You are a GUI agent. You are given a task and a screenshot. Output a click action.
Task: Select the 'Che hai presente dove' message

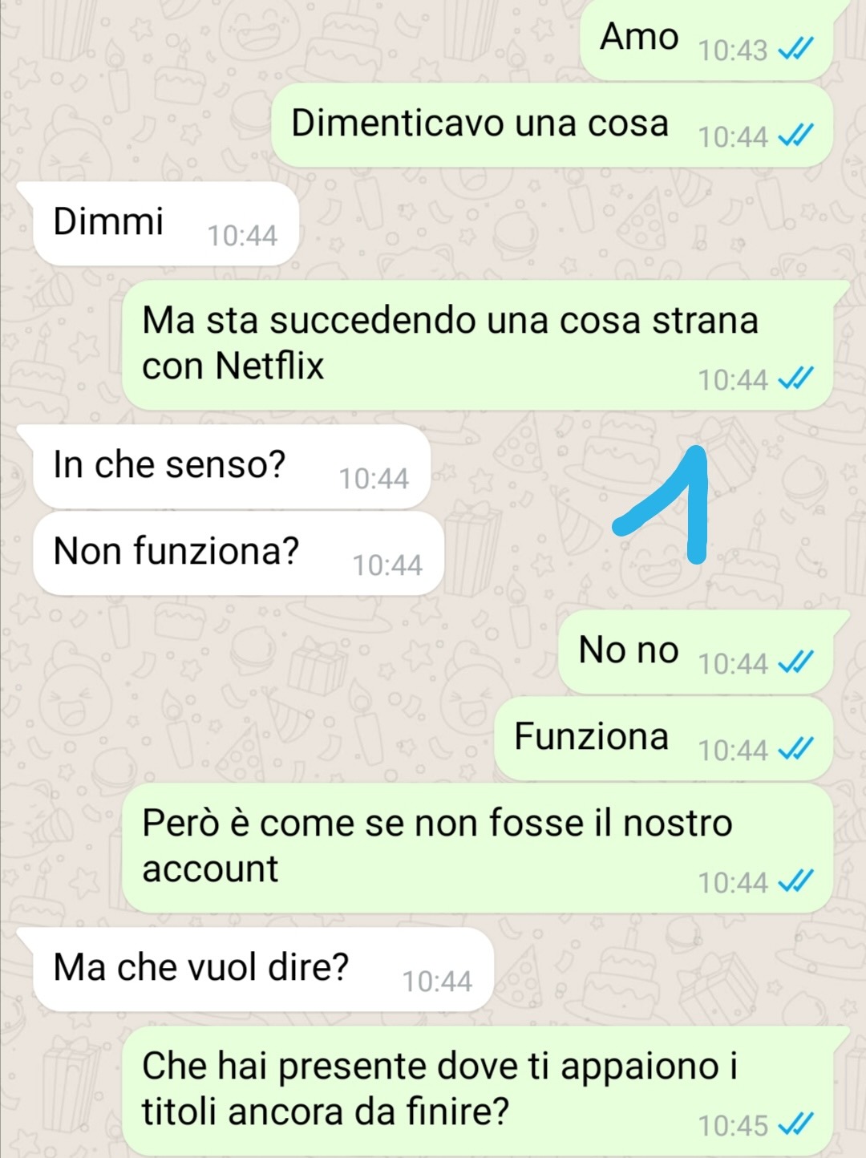pos(478,1091)
